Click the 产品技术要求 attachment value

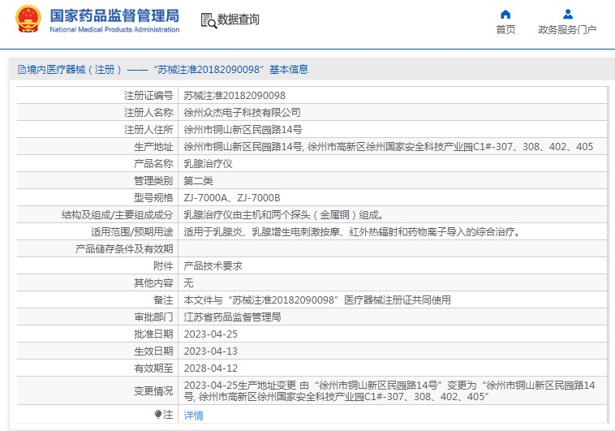click(213, 266)
